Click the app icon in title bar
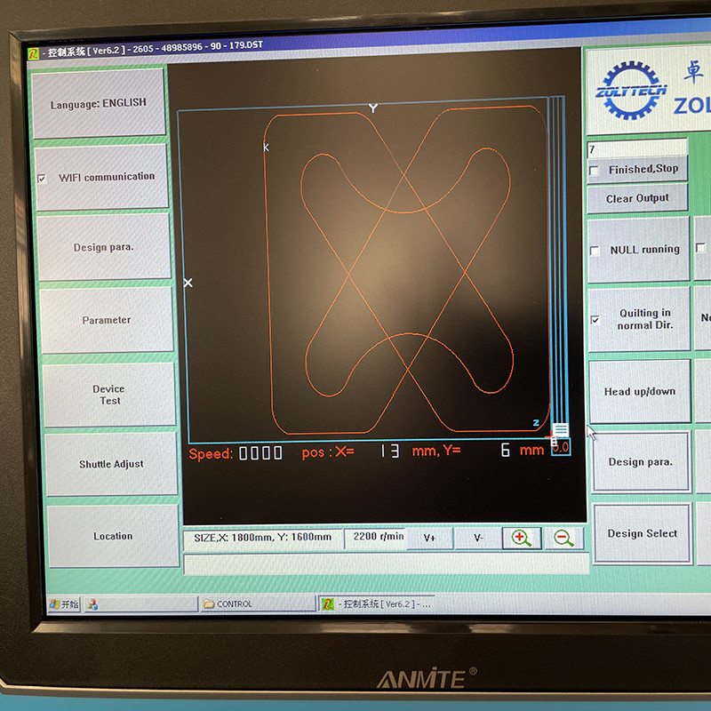The height and width of the screenshot is (711, 711). point(33,53)
